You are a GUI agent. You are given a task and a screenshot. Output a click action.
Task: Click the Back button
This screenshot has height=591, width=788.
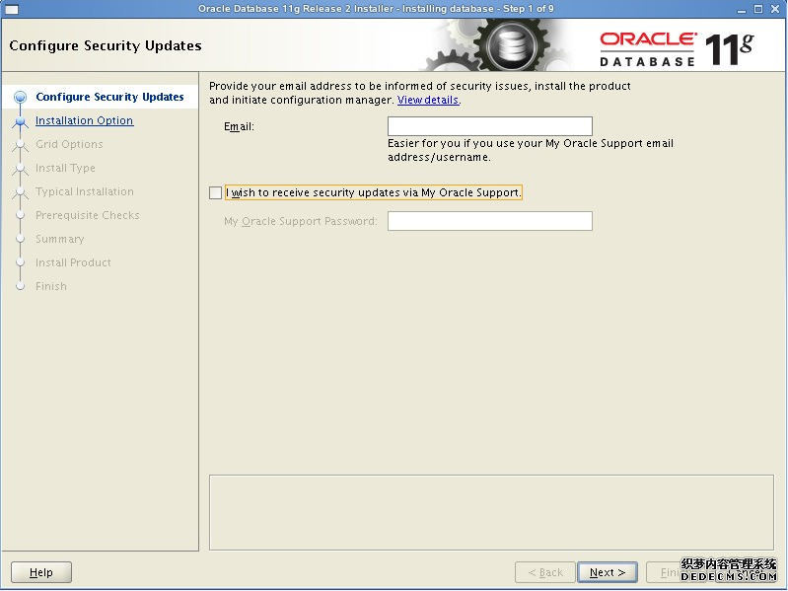pyautogui.click(x=545, y=572)
